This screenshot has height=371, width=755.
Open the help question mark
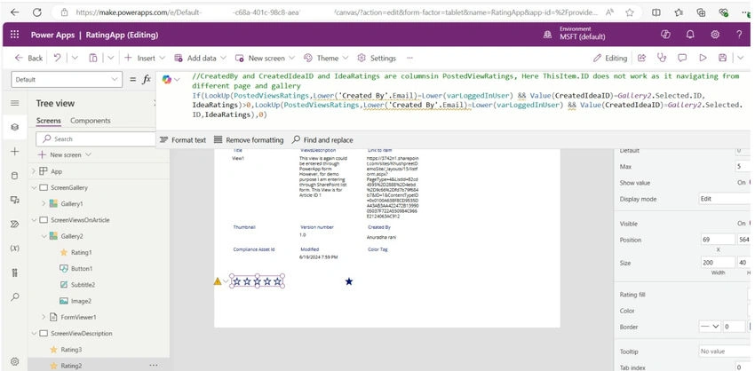pos(740,36)
